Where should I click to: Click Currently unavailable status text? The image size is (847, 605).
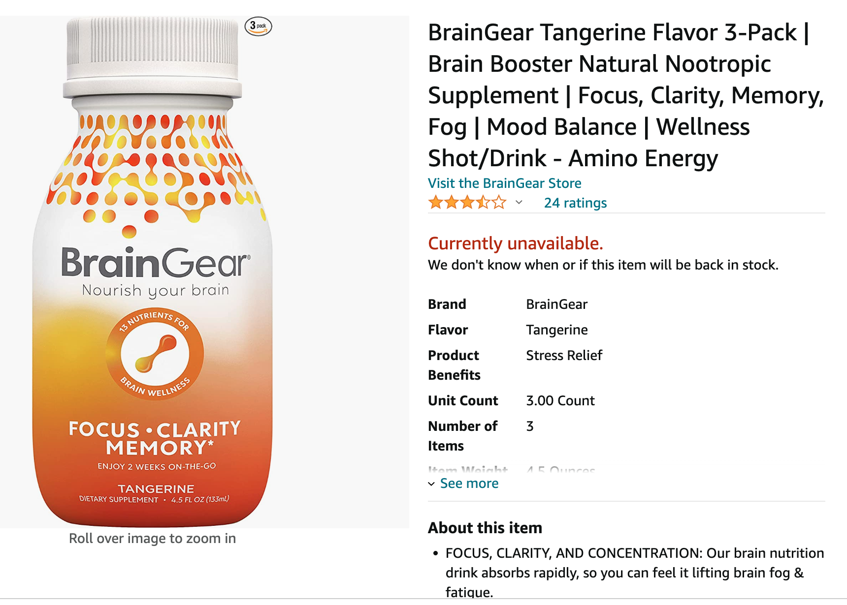[516, 243]
